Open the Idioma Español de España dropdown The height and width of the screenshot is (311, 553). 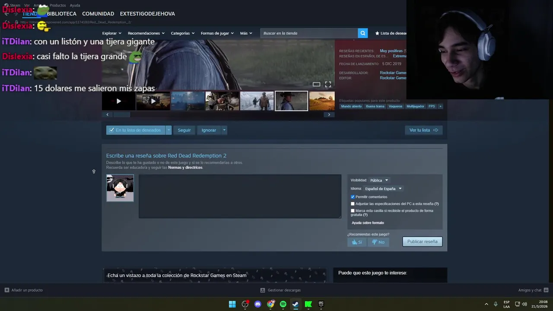click(x=383, y=189)
